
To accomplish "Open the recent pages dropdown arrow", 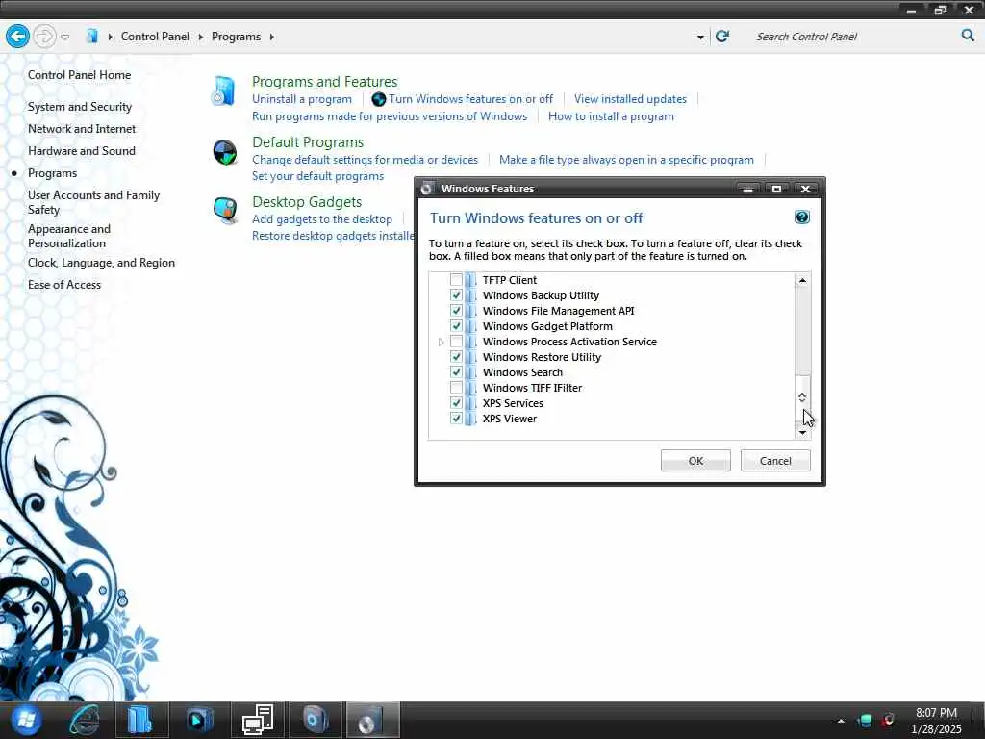I will 64,38.
